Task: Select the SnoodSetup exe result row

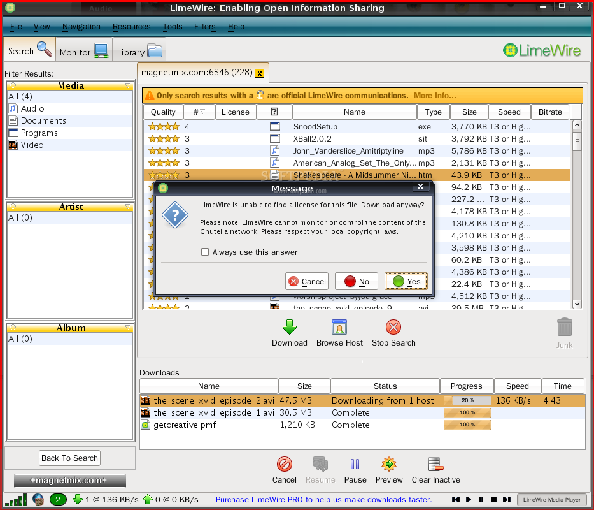Action: pos(357,127)
